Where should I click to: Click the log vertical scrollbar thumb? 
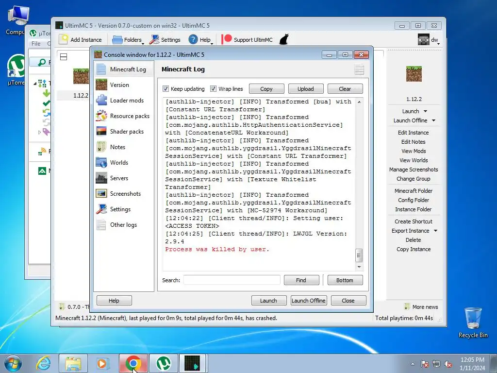tap(359, 255)
